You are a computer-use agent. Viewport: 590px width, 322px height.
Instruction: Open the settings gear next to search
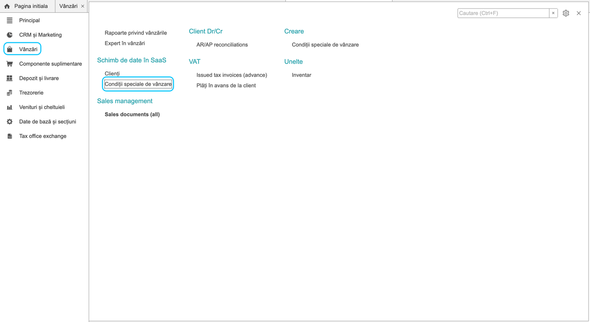566,13
